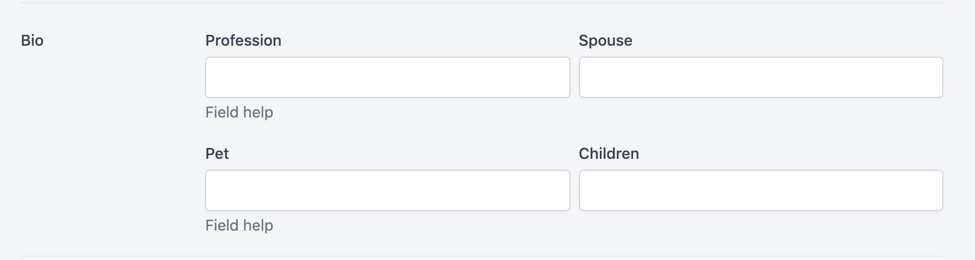Click the Pet field label

point(217,154)
